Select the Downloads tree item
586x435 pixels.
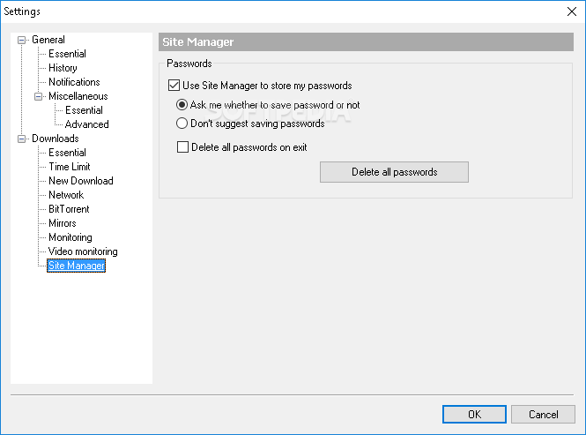(56, 139)
